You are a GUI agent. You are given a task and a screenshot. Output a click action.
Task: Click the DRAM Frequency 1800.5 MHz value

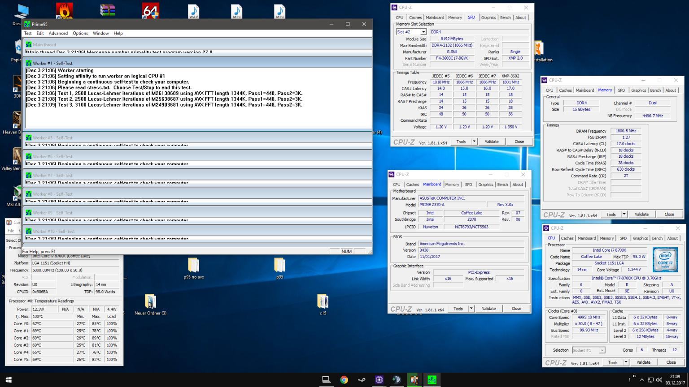pos(626,131)
